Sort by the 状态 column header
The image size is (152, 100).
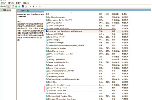pyautogui.click(x=107, y=14)
